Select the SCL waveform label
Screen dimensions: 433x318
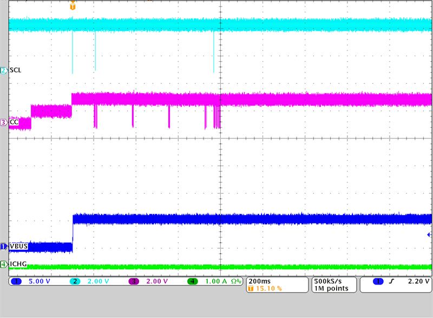(x=16, y=70)
